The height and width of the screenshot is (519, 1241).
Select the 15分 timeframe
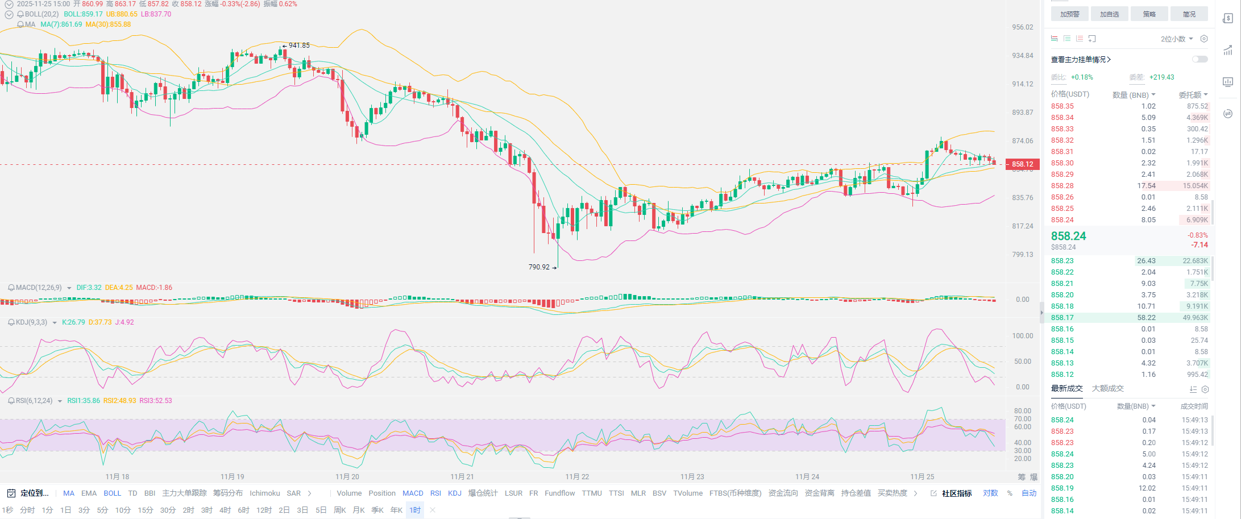point(146,510)
